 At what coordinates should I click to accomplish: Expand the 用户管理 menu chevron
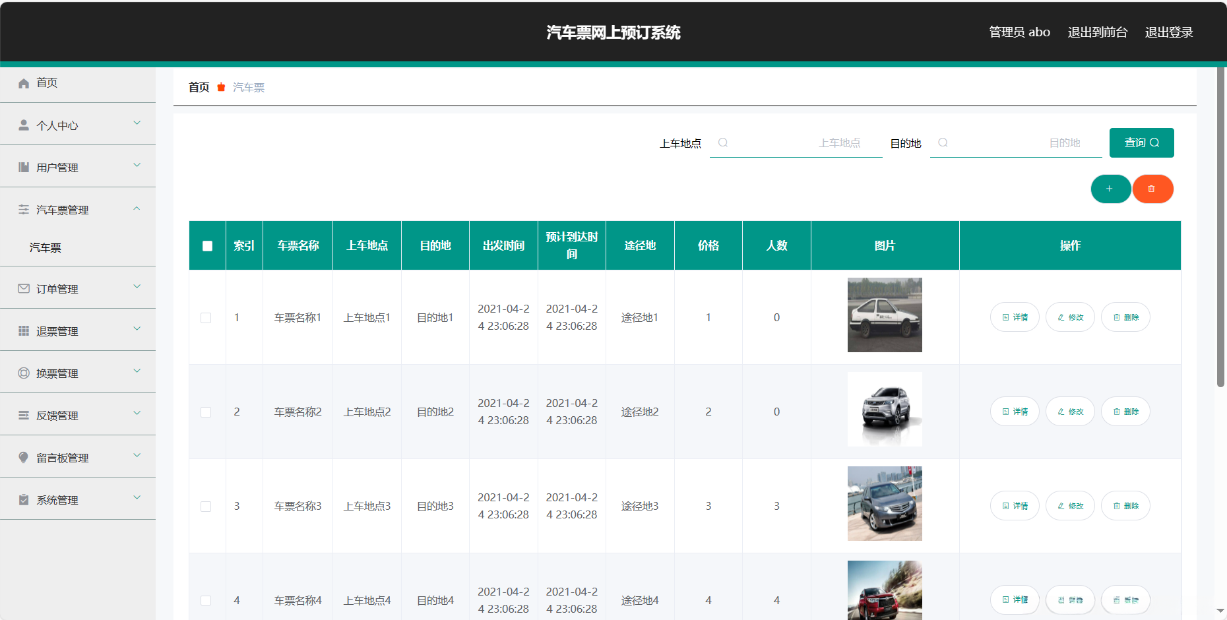coord(137,166)
